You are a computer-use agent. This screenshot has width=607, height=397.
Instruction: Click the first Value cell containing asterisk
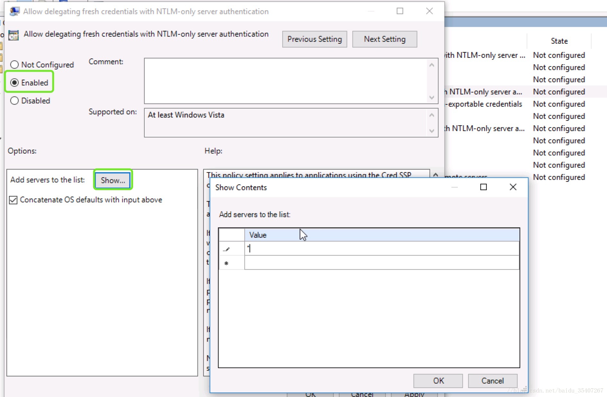(382, 248)
